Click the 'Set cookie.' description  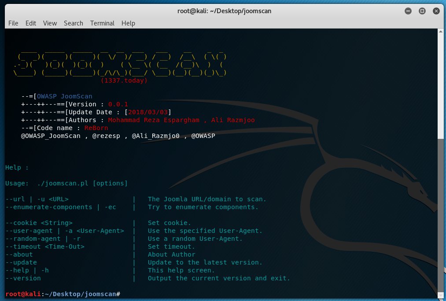click(170, 223)
